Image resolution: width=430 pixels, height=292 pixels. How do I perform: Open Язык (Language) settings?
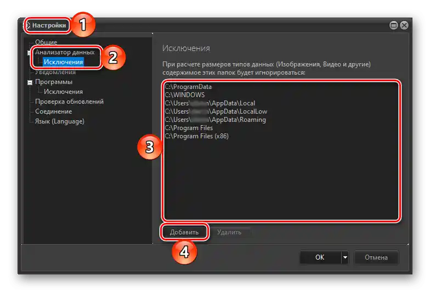[x=59, y=121]
